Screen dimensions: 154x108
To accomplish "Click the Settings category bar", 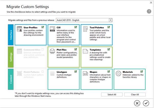I will (x=11, y=57).
